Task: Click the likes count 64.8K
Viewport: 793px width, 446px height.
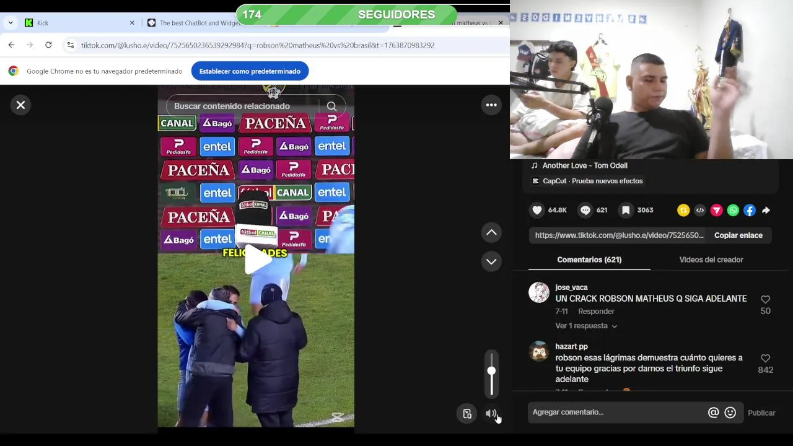Action: pyautogui.click(x=558, y=210)
